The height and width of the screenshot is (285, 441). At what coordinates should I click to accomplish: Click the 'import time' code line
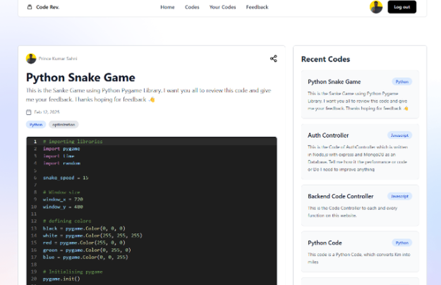[59, 156]
